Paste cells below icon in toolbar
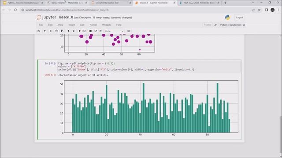 62,31
